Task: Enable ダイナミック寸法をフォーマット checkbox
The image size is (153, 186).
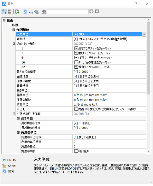Action: pyautogui.click(x=76, y=62)
